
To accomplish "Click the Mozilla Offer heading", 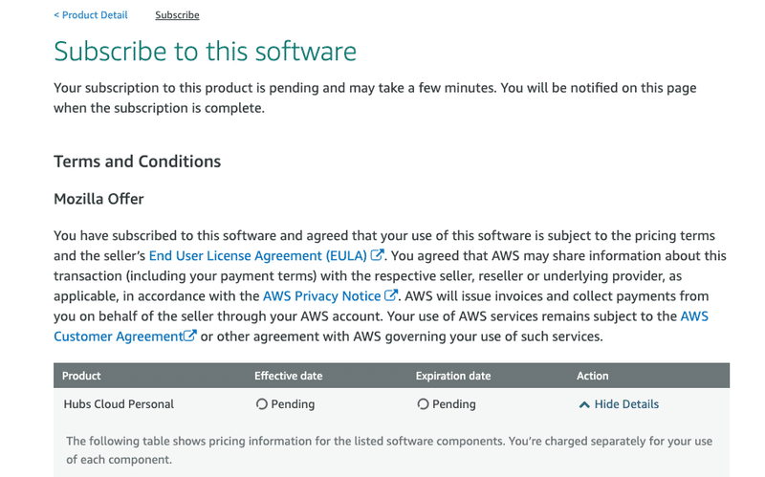I will click(x=98, y=199).
